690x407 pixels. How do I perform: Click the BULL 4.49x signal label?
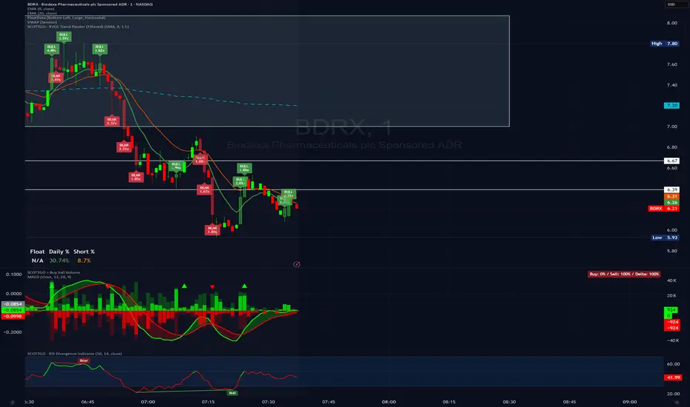pyautogui.click(x=52, y=48)
